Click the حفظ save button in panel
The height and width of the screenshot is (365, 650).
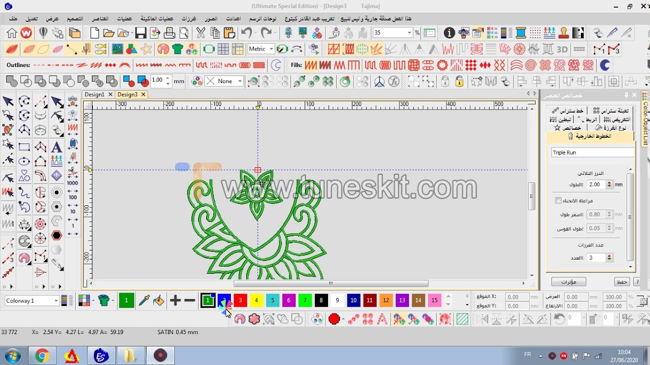point(622,282)
